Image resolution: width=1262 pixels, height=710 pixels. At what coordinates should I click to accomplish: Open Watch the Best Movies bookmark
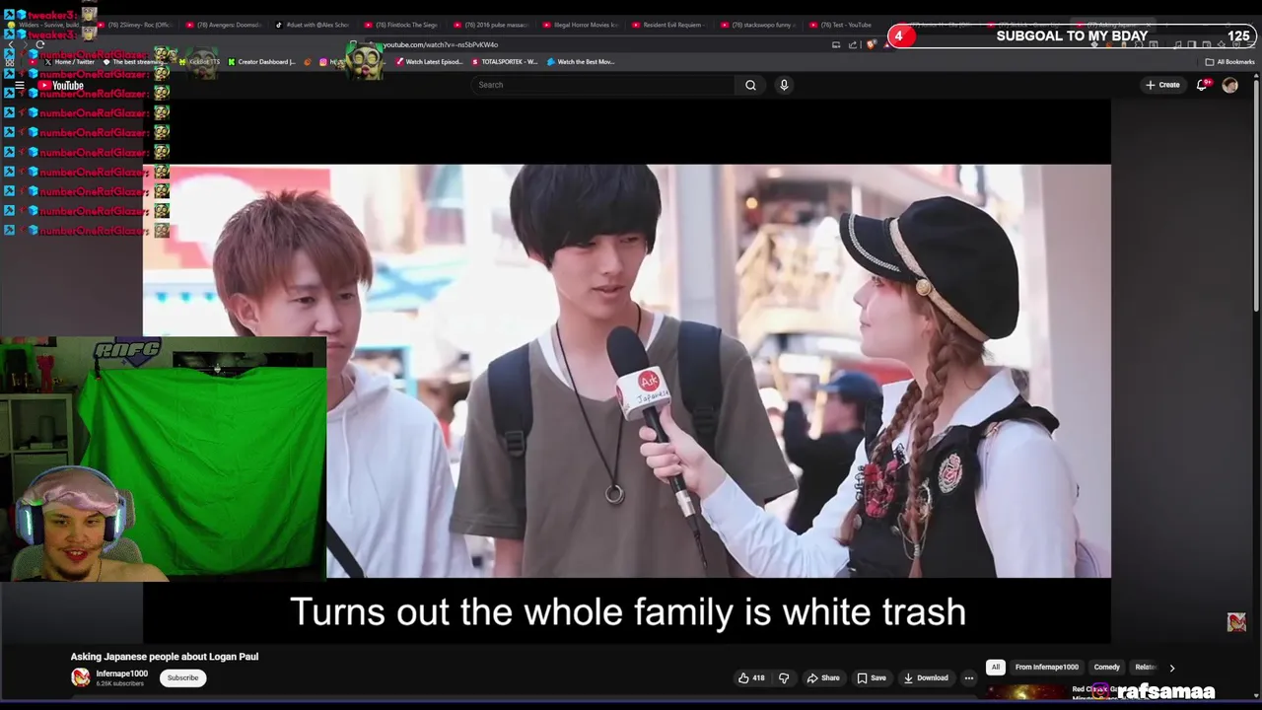click(581, 61)
